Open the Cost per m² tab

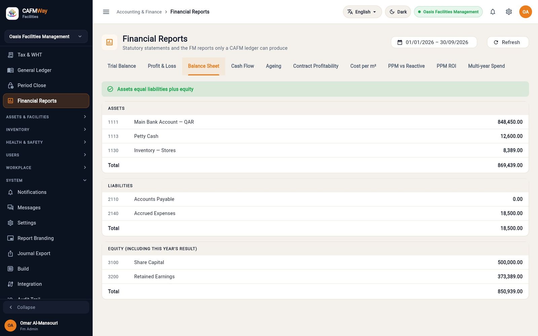363,66
